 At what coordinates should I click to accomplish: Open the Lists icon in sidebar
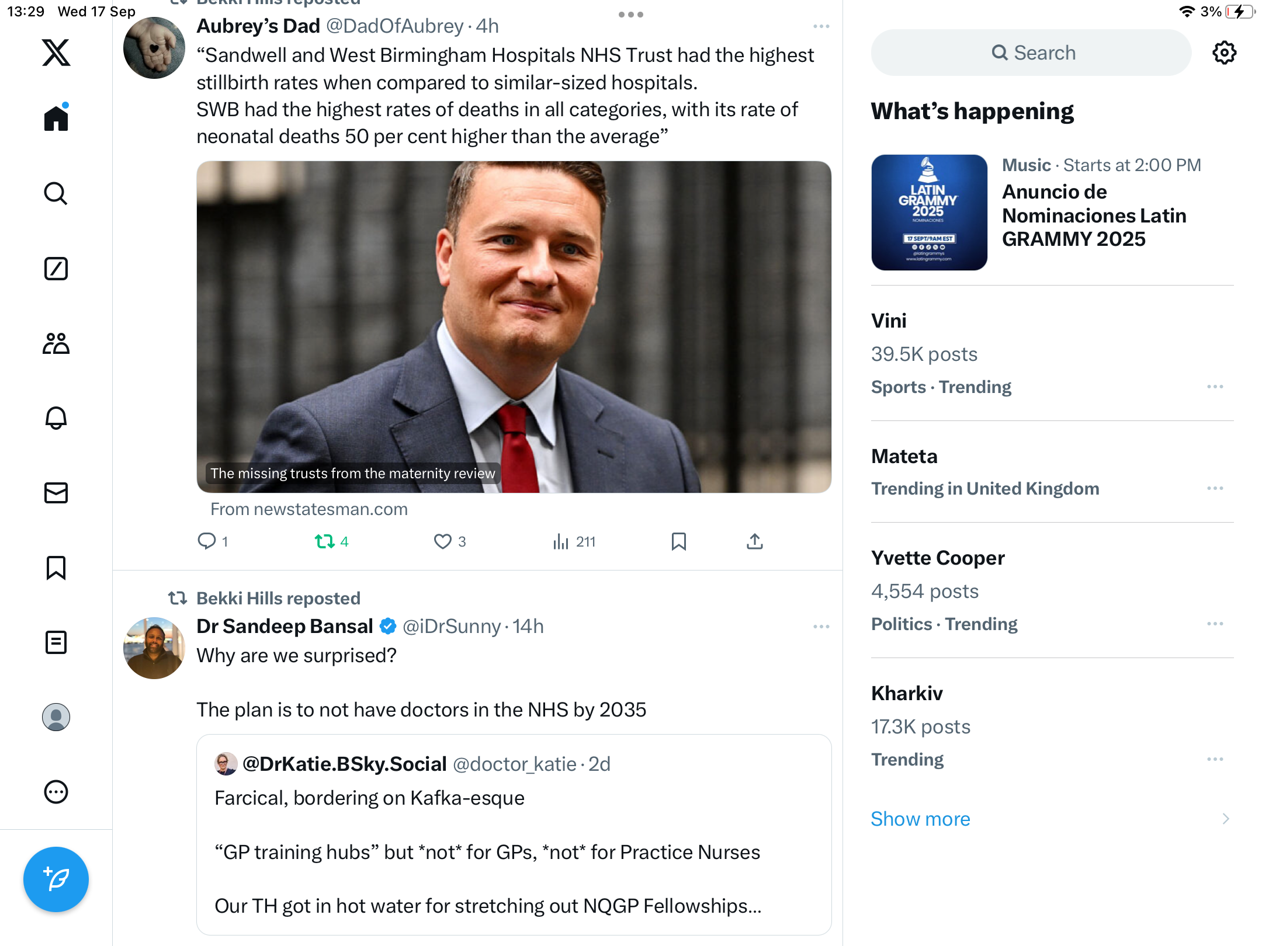56,642
